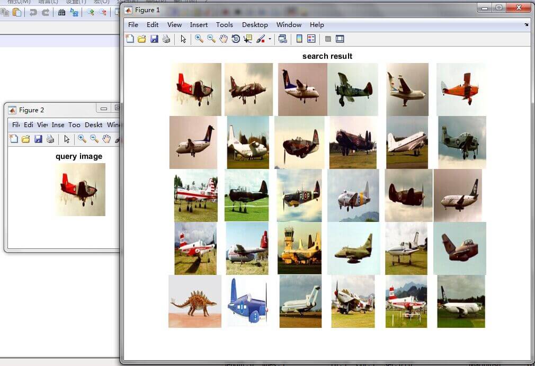Open the Desktop menu of Figure 1
The image size is (535, 366).
255,24
